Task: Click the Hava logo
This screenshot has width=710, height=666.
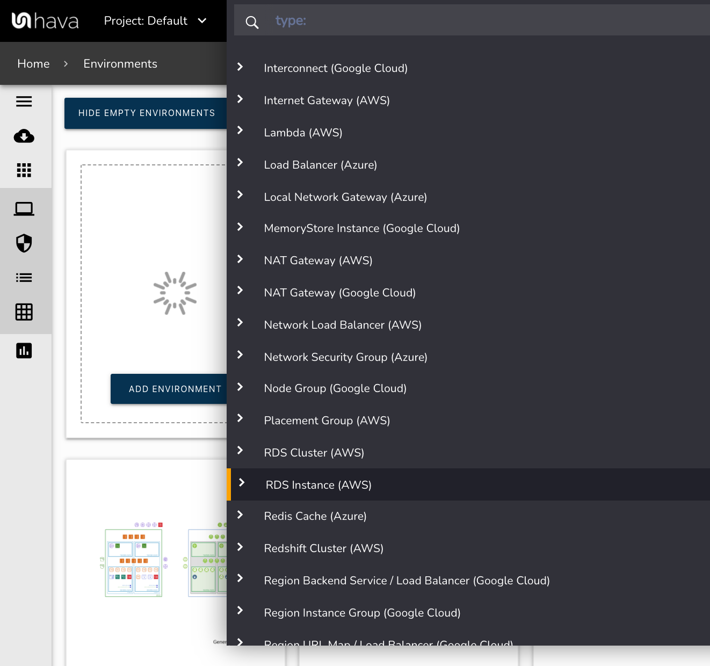Action: (45, 21)
